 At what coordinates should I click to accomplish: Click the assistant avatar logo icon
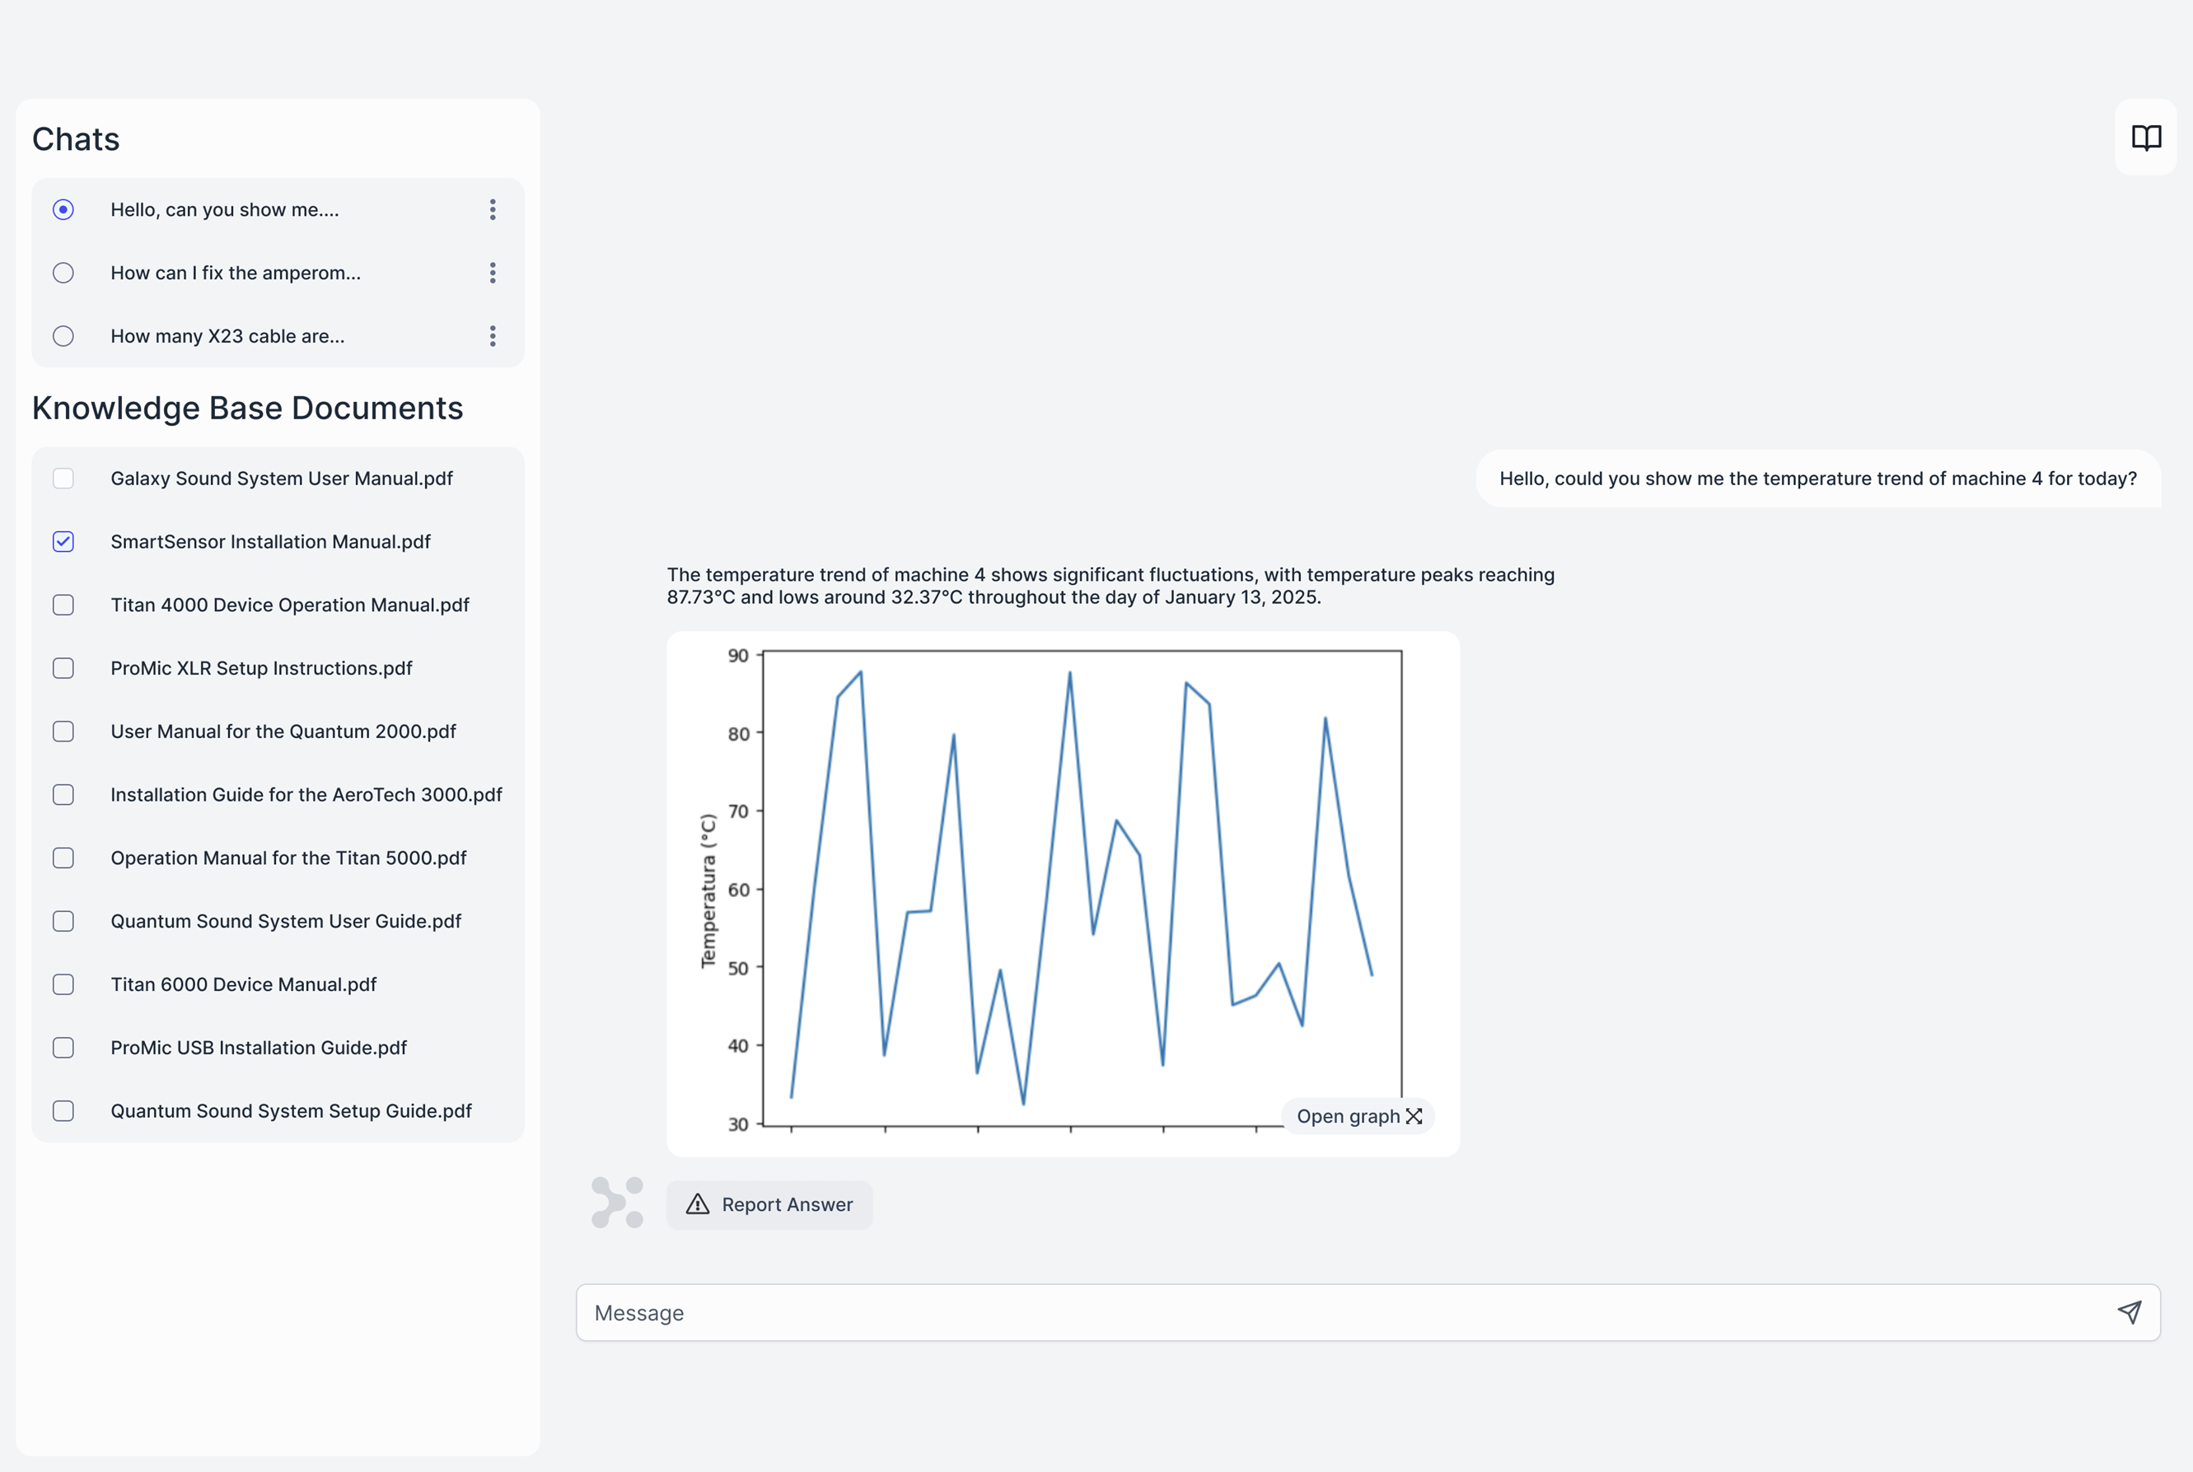point(617,1203)
